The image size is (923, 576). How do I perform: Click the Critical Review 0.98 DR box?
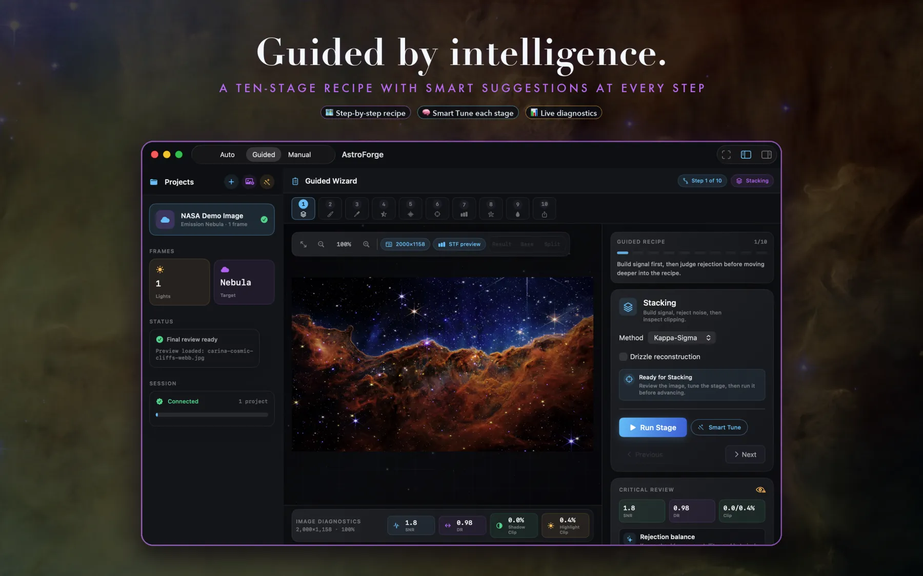click(692, 511)
